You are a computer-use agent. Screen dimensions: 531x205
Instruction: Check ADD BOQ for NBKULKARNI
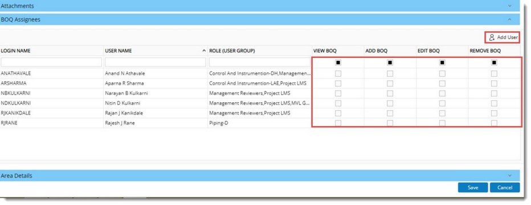pos(390,93)
